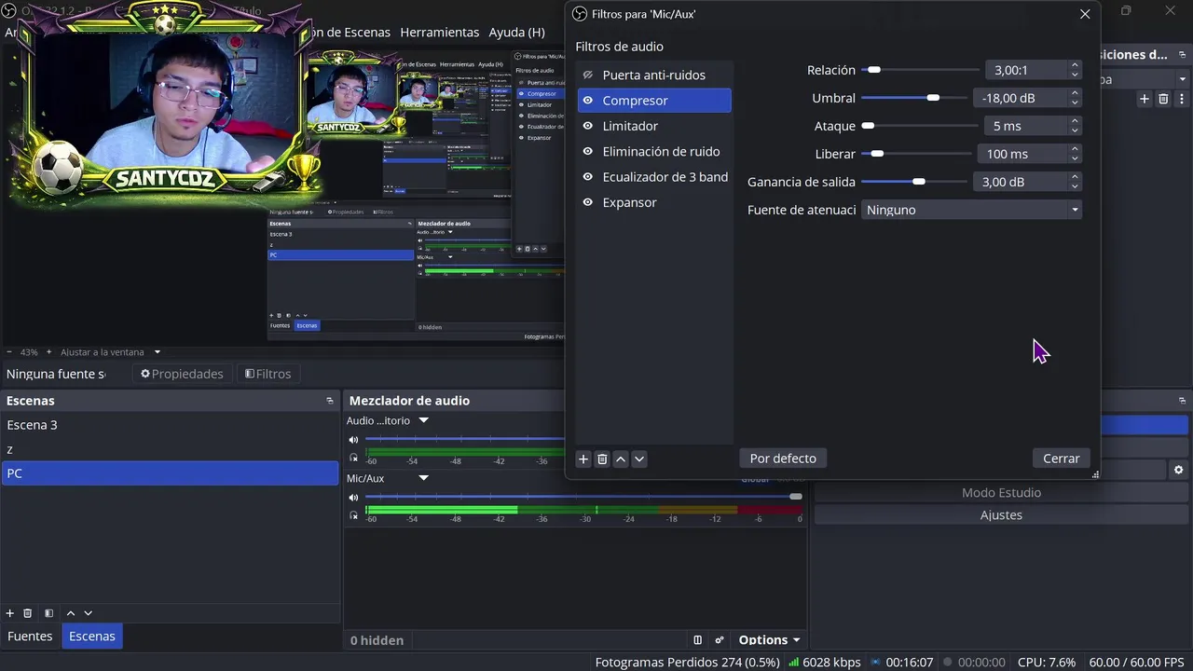
Task: Toggle Mic/Aux monitoring headphone icon
Action: [x=353, y=514]
